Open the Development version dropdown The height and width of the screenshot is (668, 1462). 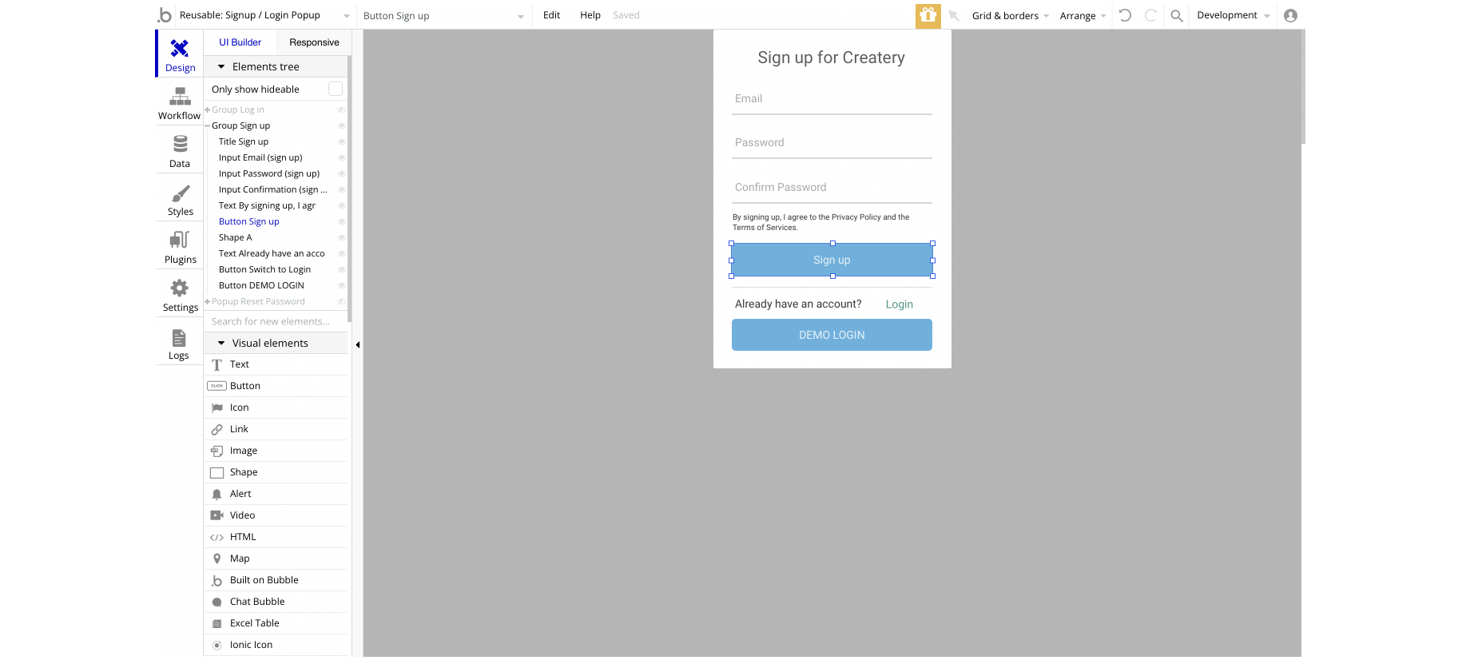1233,15
